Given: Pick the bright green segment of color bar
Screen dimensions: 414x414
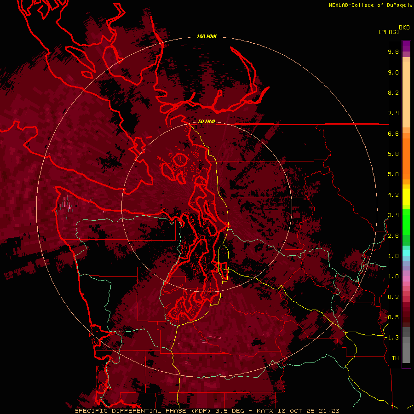Looking at the screenshot, I should 406,222.
